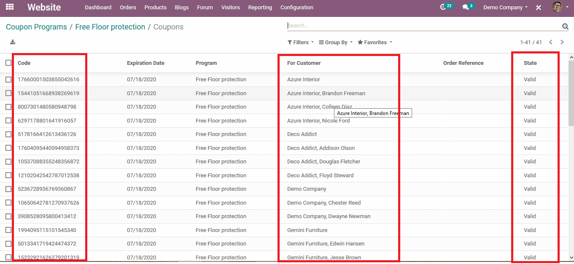This screenshot has height=264, width=574.
Task: Click code 1994095115101545340
Action: pyautogui.click(x=47, y=230)
